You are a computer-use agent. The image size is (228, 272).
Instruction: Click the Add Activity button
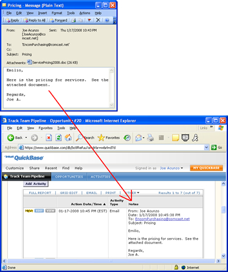pyautogui.click(x=36, y=184)
